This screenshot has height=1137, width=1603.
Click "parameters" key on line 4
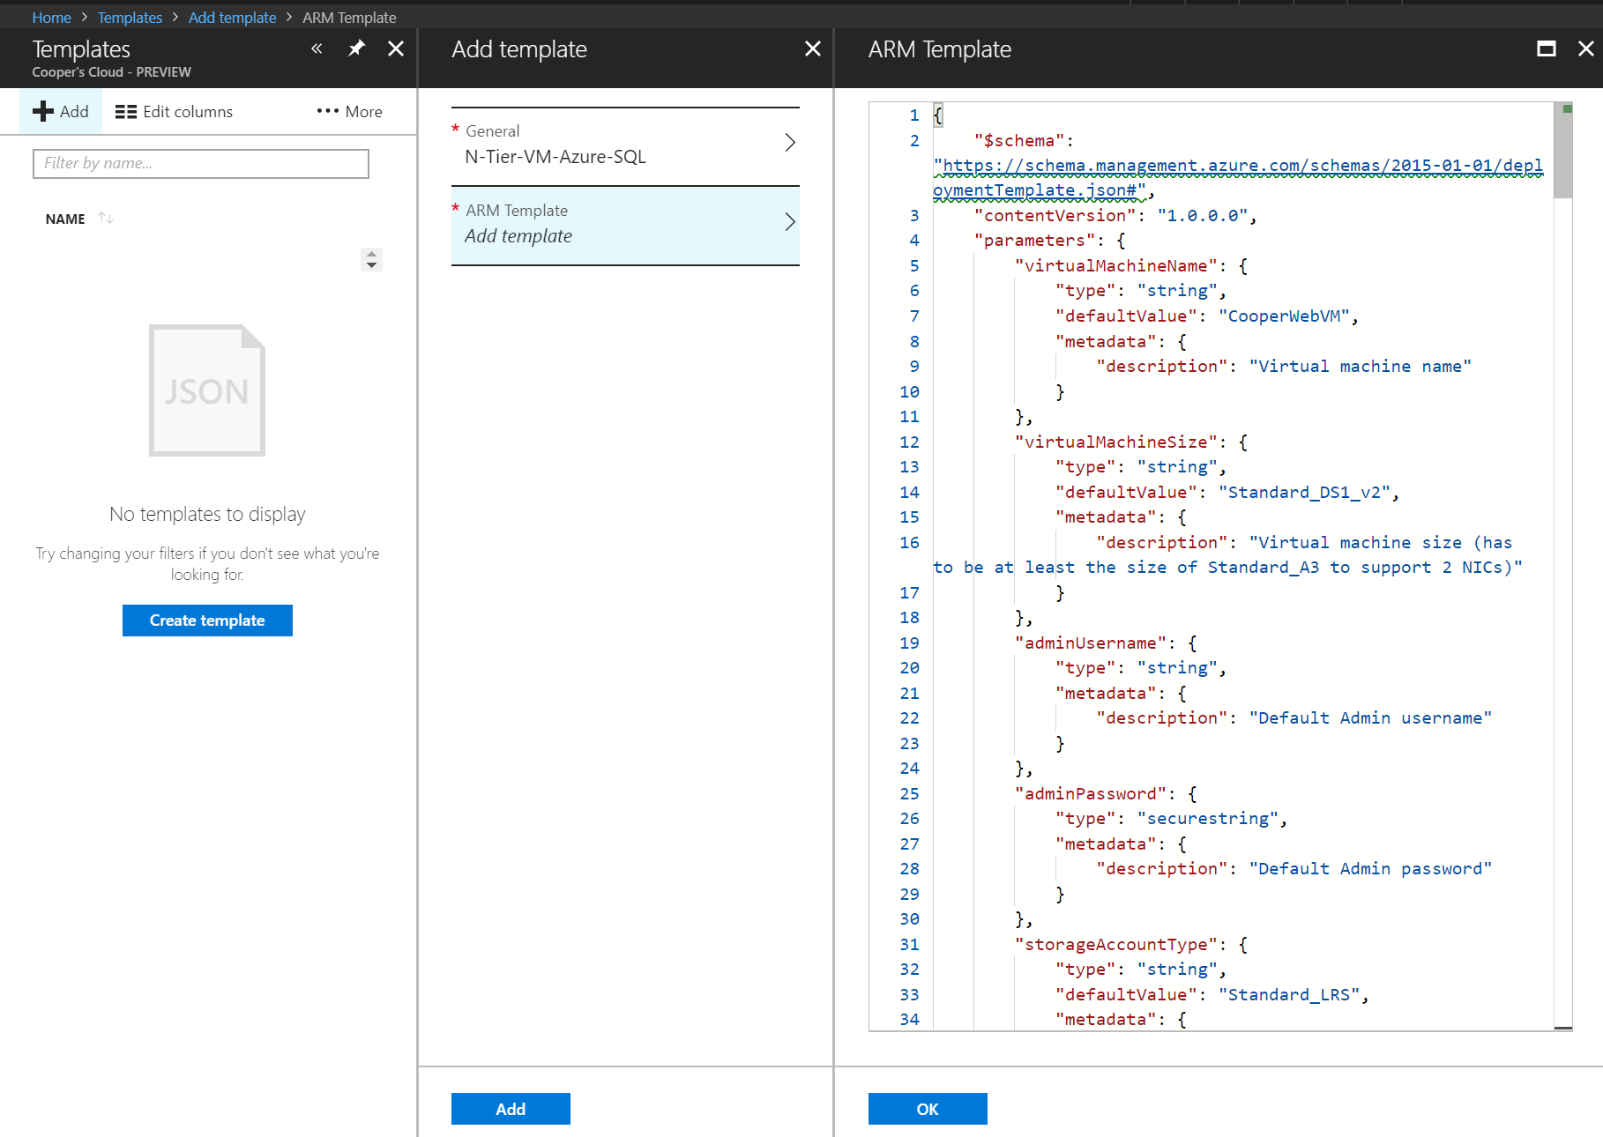tap(1035, 240)
